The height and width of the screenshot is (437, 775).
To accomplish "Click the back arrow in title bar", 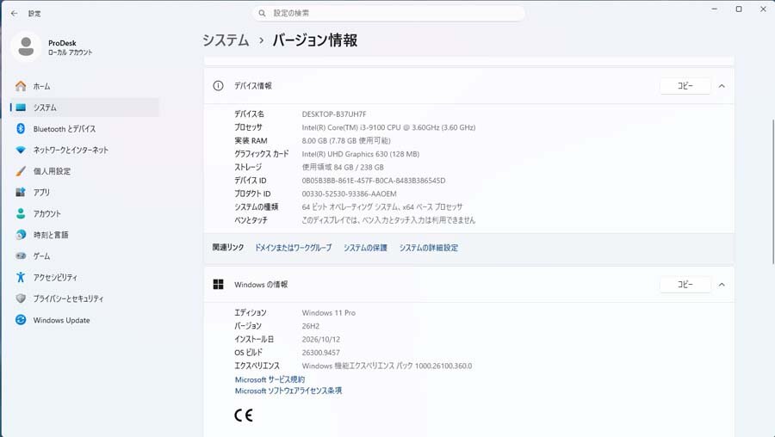I will click(14, 13).
